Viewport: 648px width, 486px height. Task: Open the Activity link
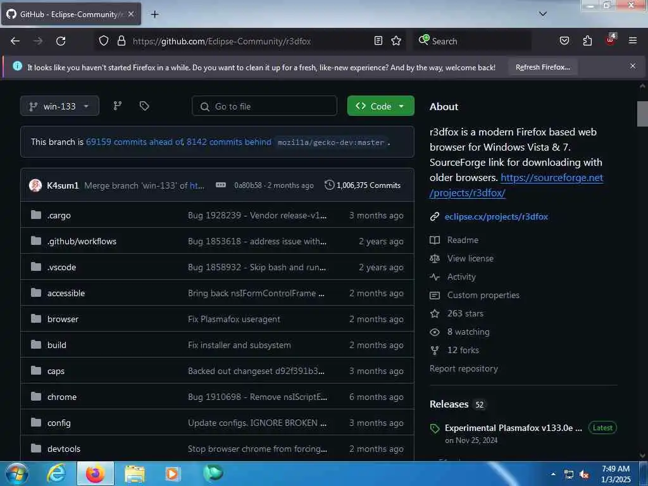click(x=461, y=277)
